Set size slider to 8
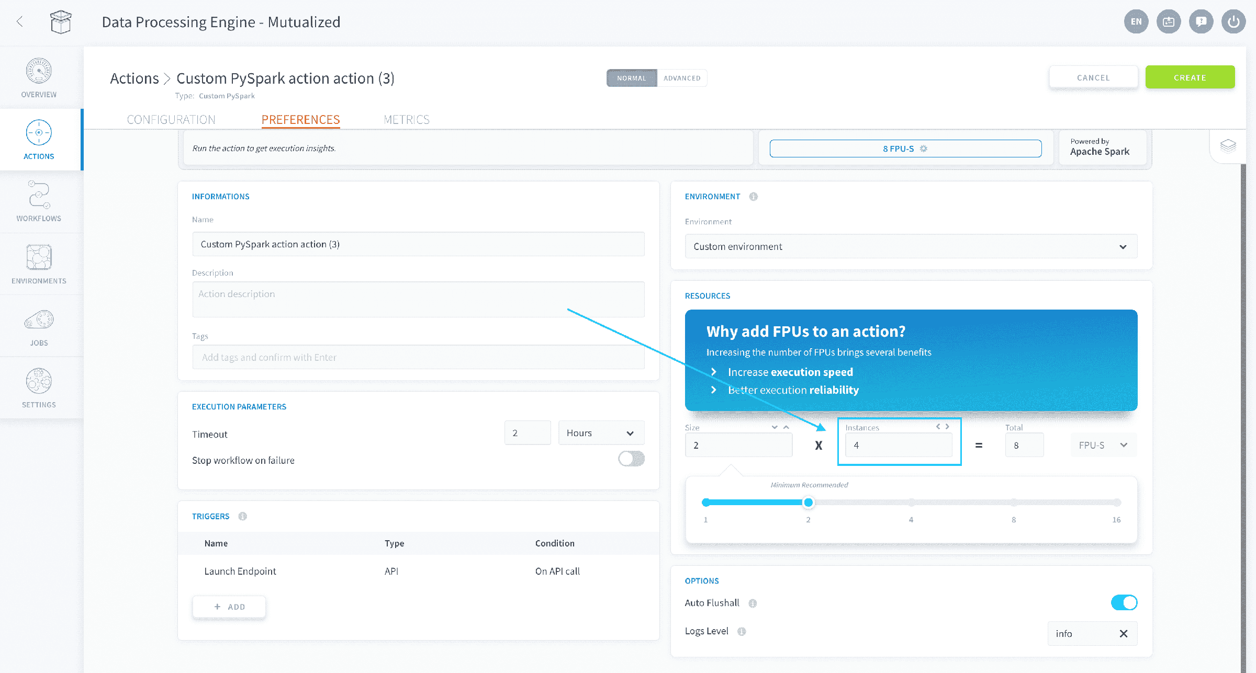Image resolution: width=1256 pixels, height=673 pixels. point(1014,503)
